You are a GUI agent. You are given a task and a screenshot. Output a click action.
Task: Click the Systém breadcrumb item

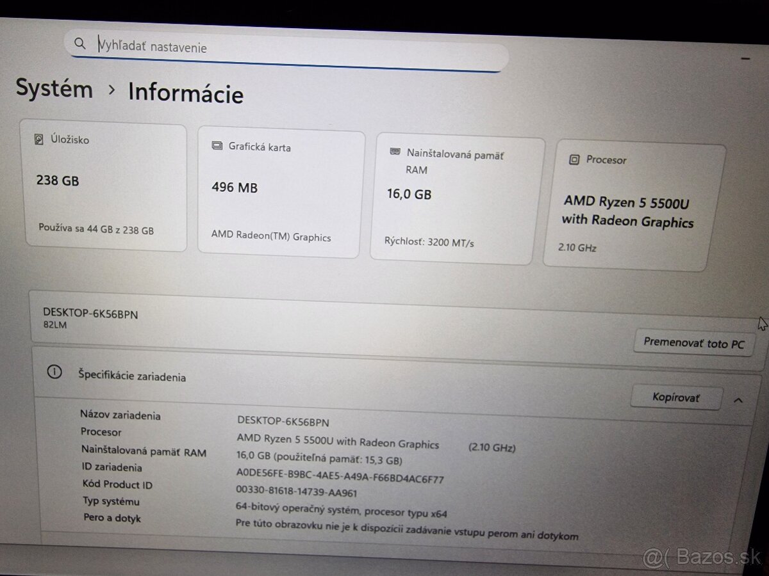[54, 89]
